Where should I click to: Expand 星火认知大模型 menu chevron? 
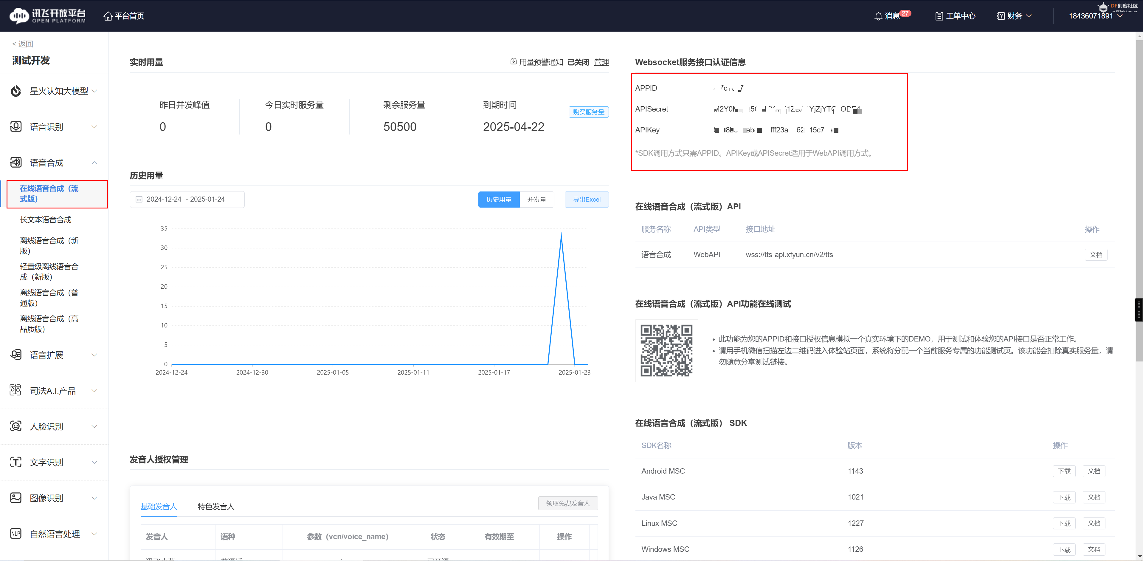pyautogui.click(x=94, y=91)
